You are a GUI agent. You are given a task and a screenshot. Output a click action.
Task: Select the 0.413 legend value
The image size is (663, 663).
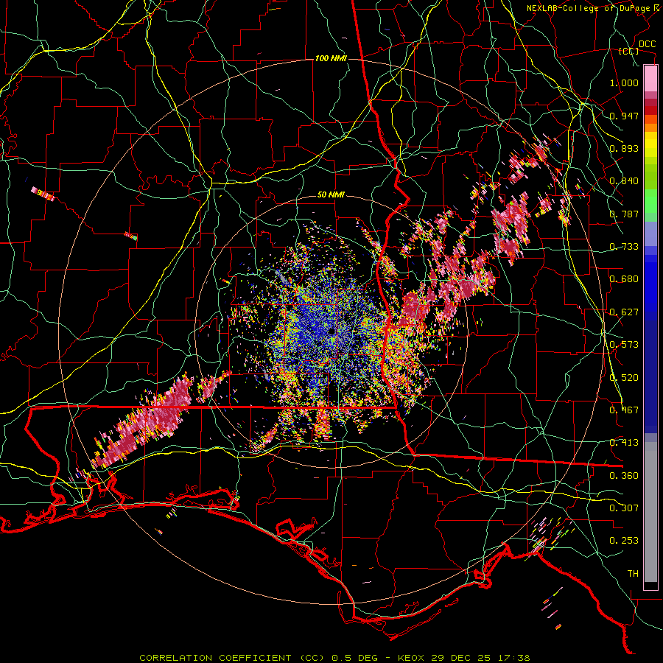click(x=624, y=443)
